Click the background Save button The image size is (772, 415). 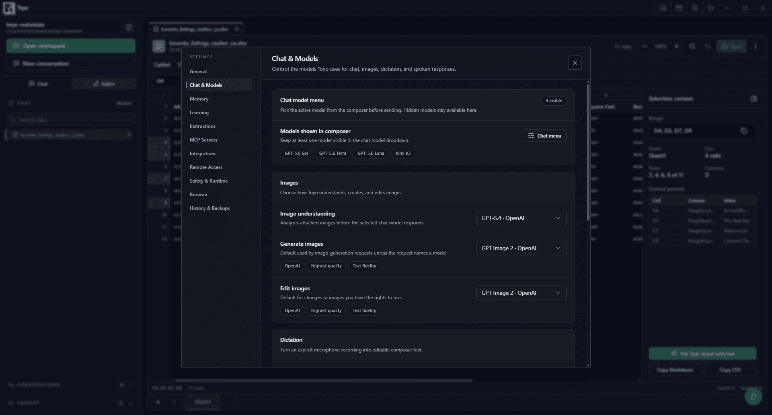click(732, 46)
